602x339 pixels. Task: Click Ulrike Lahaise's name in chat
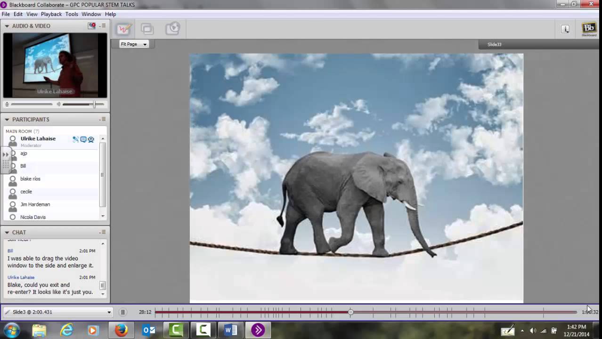pos(21,277)
